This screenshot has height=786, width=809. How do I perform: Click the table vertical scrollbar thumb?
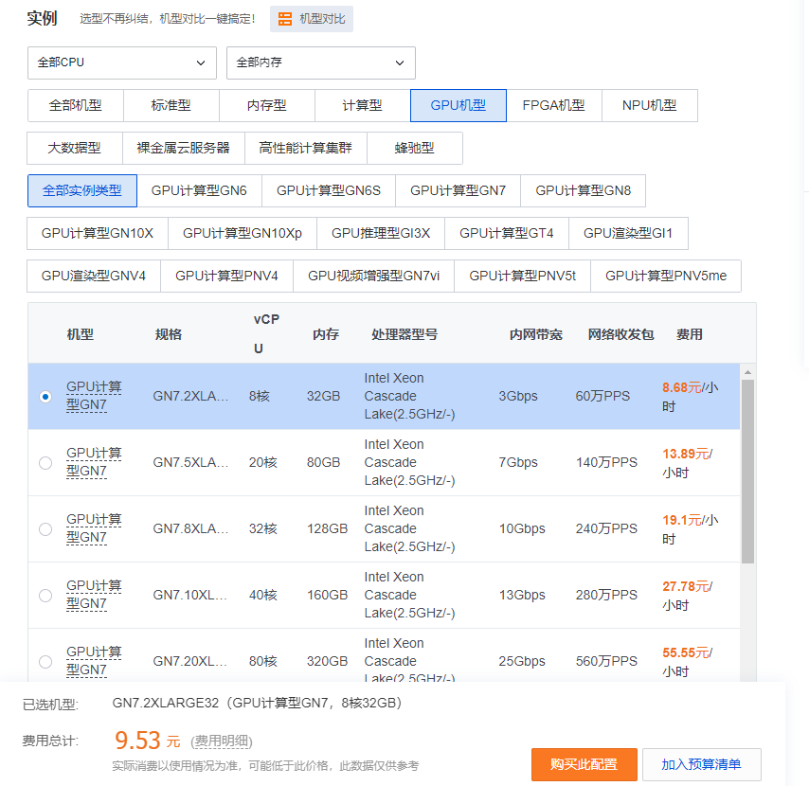[747, 472]
